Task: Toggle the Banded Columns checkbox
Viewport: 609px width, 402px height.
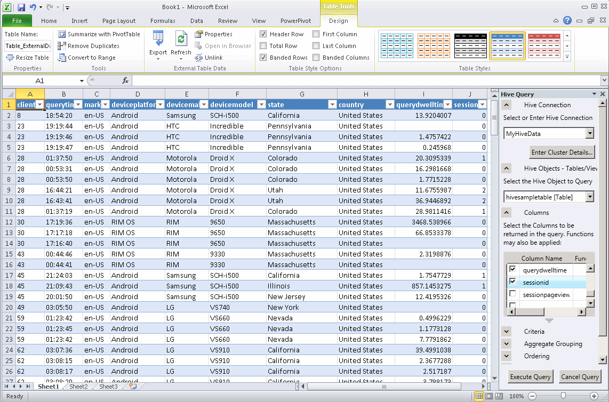Action: tap(316, 58)
